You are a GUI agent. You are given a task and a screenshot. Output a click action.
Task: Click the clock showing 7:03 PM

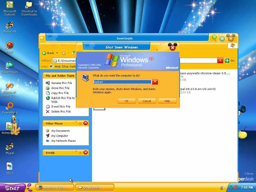coord(247,187)
